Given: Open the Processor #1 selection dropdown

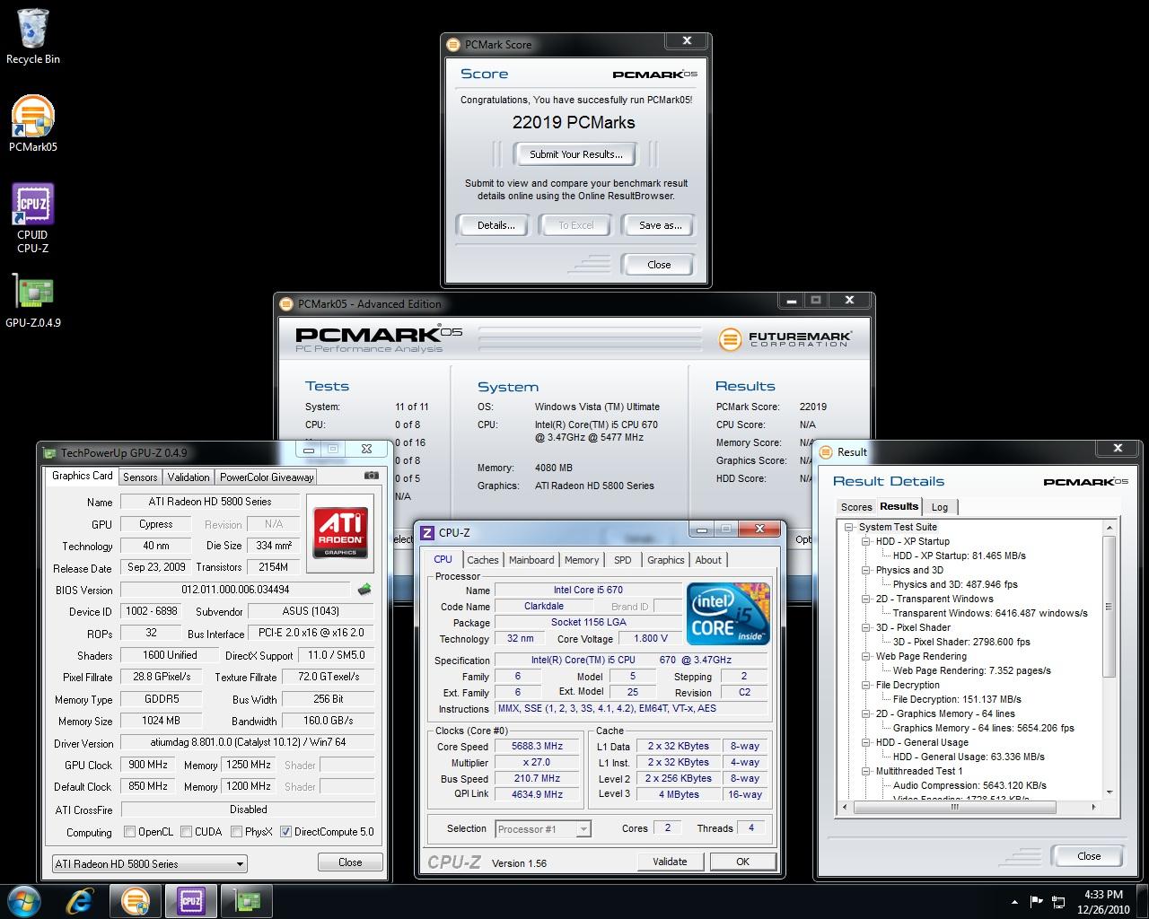Looking at the screenshot, I should (542, 829).
